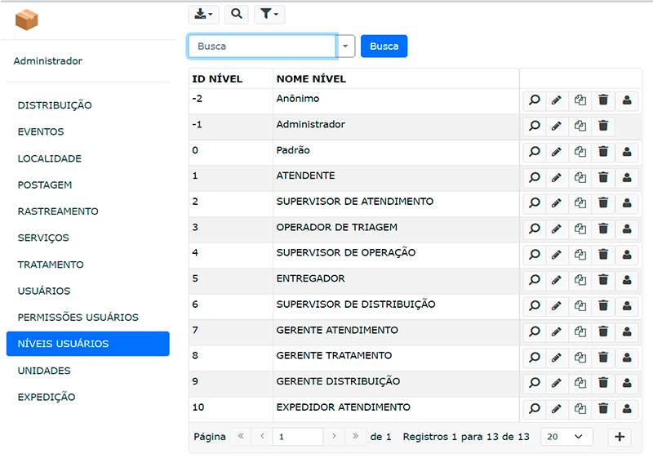653x458 pixels.
Task: Delete the ATENDENTE level row
Action: click(603, 177)
